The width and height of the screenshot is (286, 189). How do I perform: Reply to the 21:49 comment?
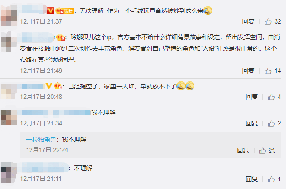(248, 71)
